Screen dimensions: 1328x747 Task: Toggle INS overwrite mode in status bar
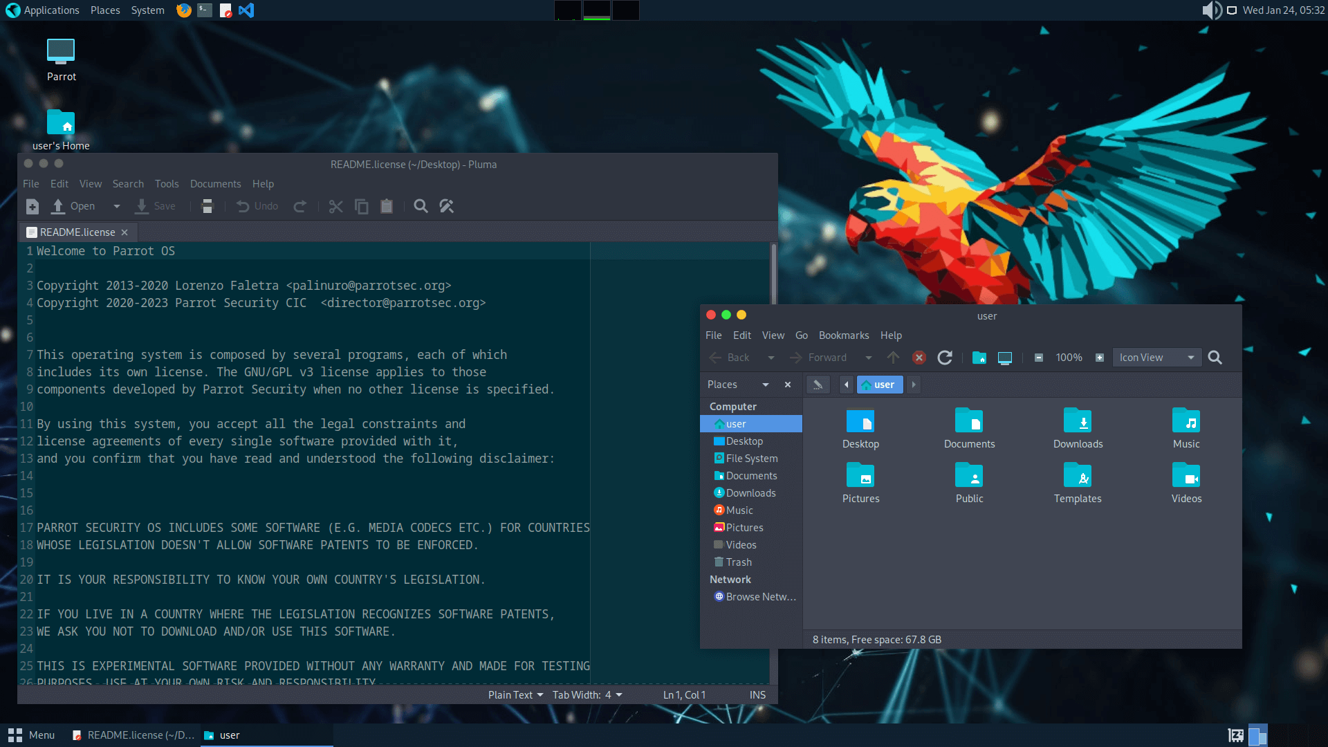pyautogui.click(x=757, y=695)
